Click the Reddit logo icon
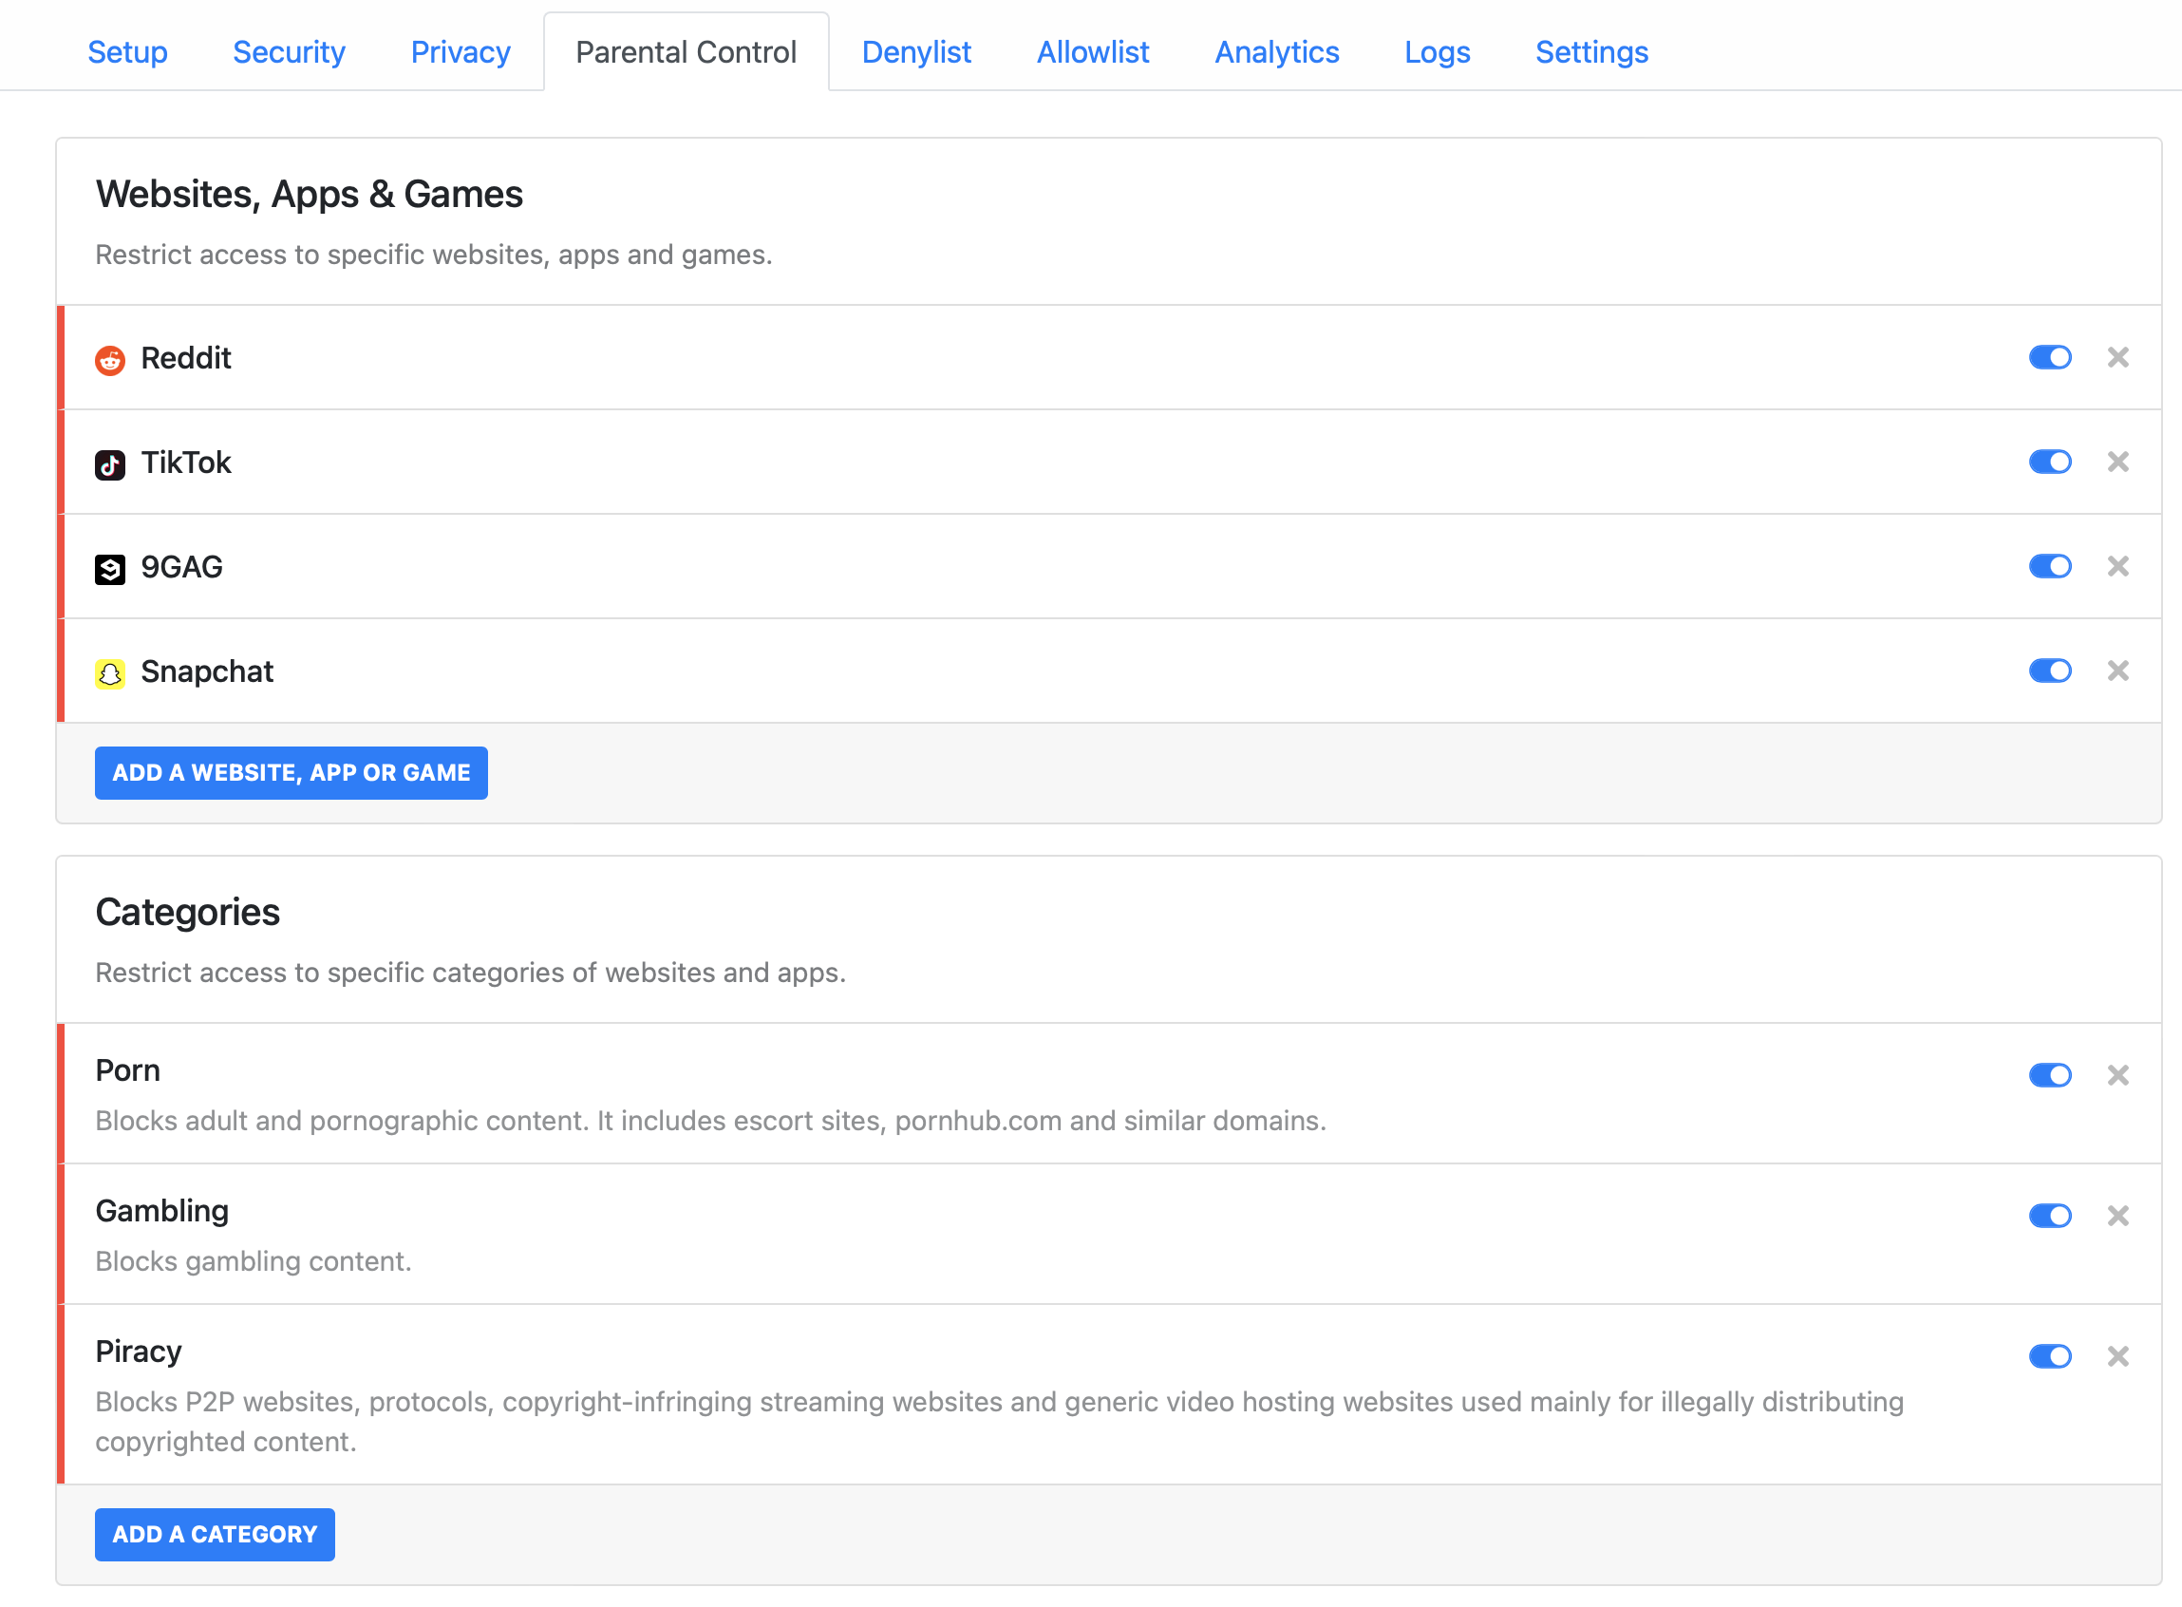Screen dimensions: 2182x1607 point(110,360)
